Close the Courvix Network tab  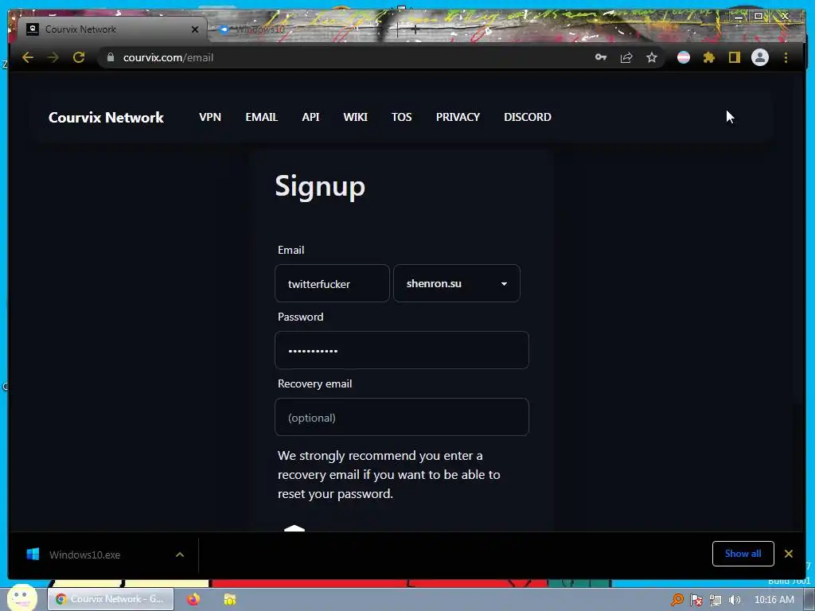195,29
